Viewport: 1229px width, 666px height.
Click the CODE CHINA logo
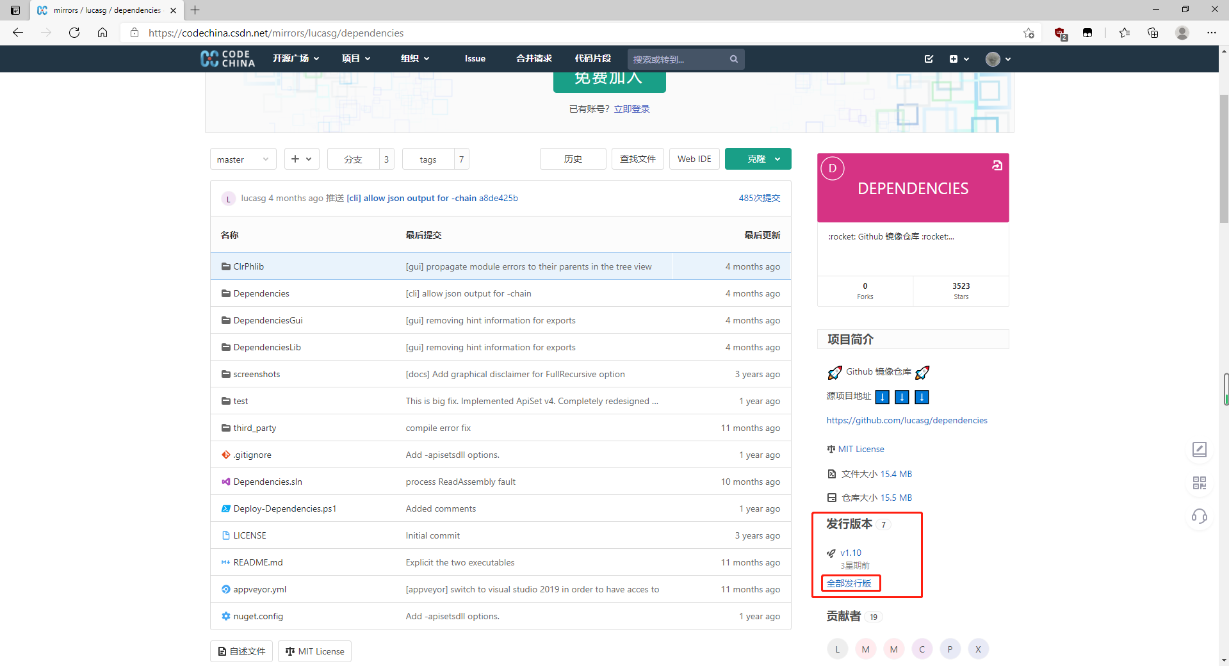point(227,58)
